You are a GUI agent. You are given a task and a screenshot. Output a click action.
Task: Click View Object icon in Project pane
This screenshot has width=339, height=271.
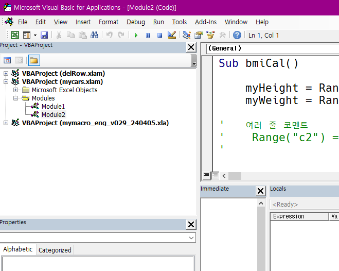click(x=19, y=60)
